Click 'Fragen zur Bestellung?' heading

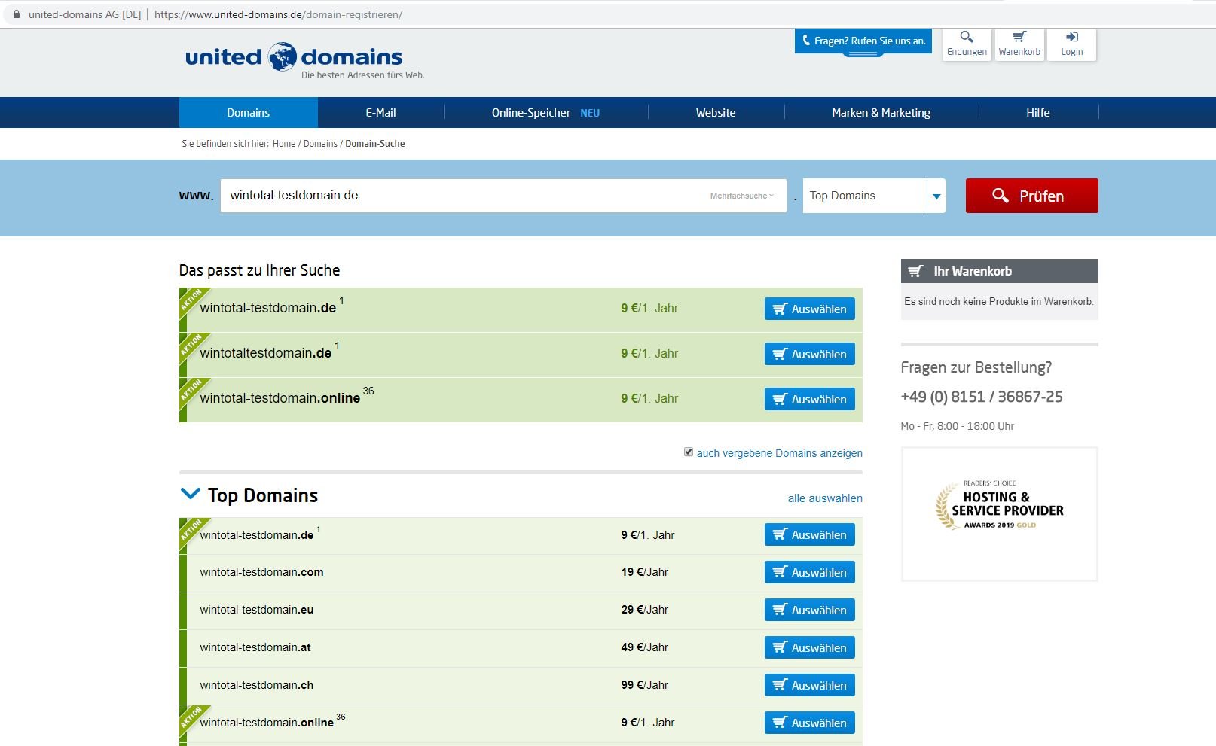(x=976, y=367)
